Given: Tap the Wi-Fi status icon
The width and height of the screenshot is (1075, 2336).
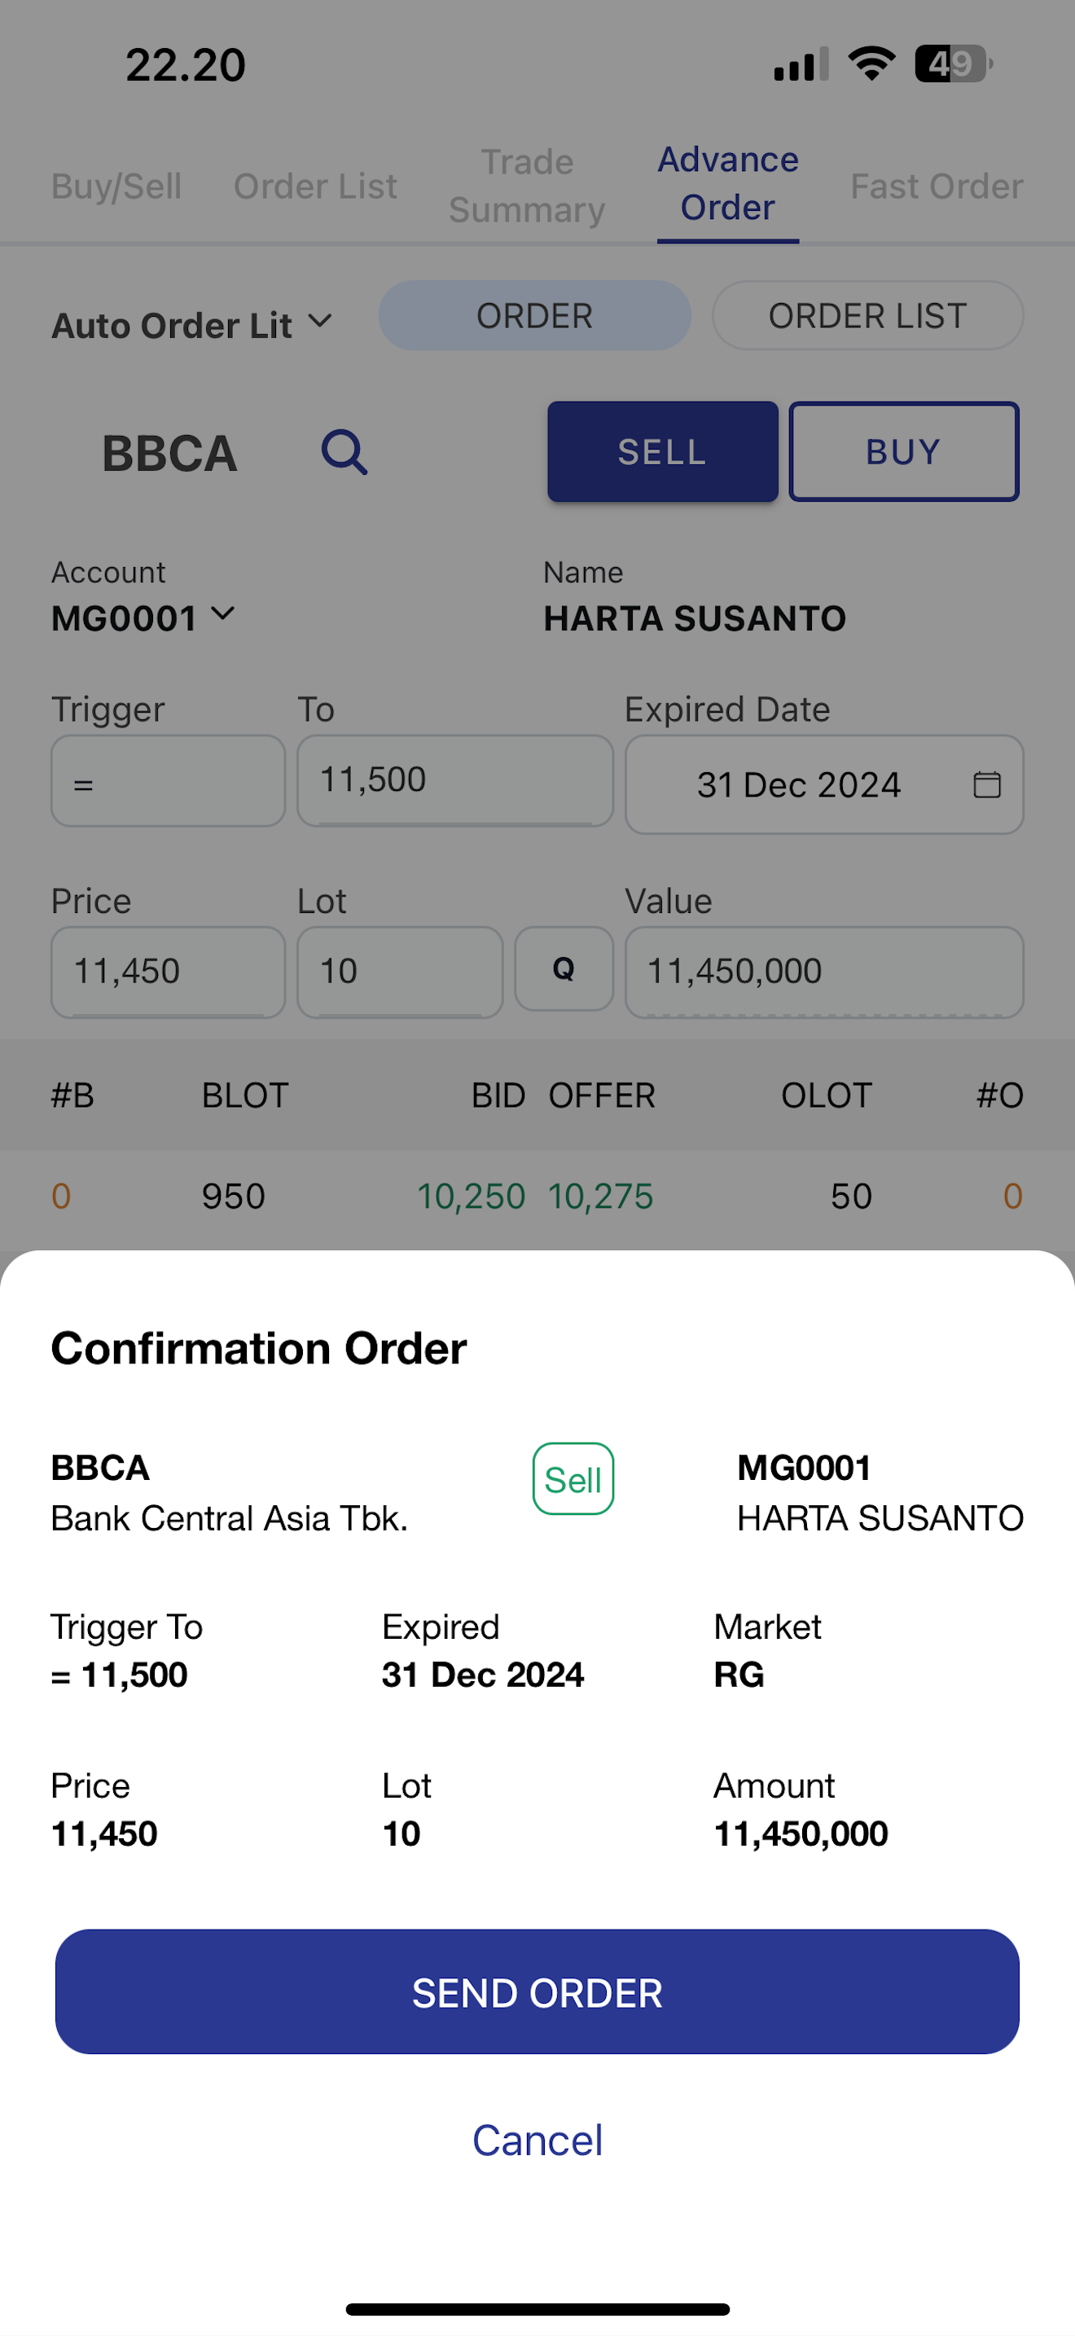Looking at the screenshot, I should [x=871, y=64].
